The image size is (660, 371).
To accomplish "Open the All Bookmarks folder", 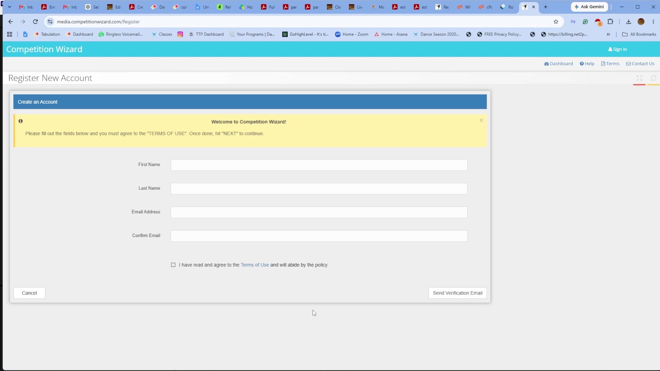I will pyautogui.click(x=639, y=34).
